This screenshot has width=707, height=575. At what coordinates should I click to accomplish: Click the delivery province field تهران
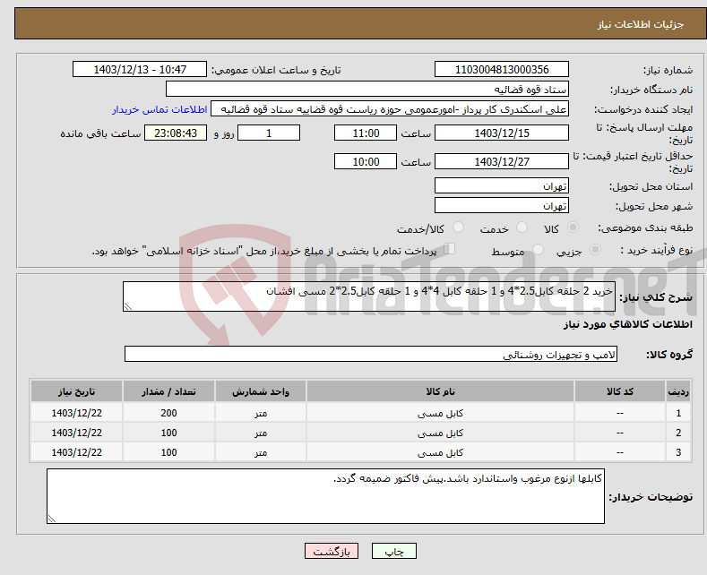pyautogui.click(x=502, y=185)
